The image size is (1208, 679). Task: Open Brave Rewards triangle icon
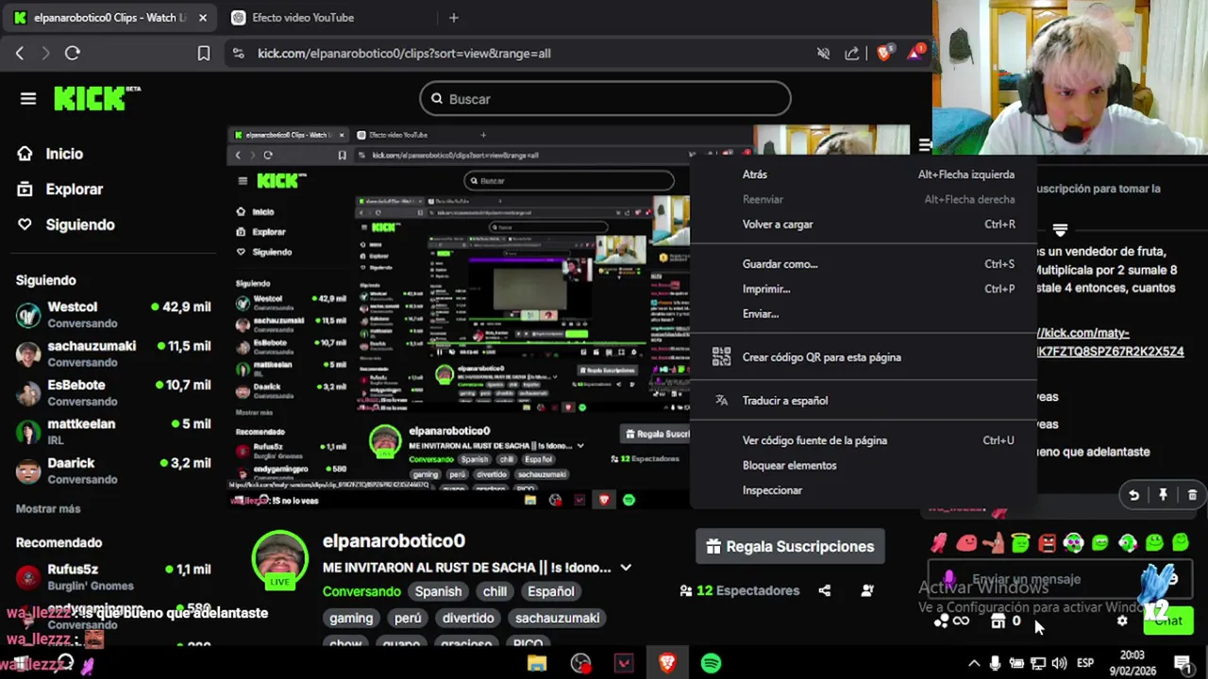[x=914, y=54]
